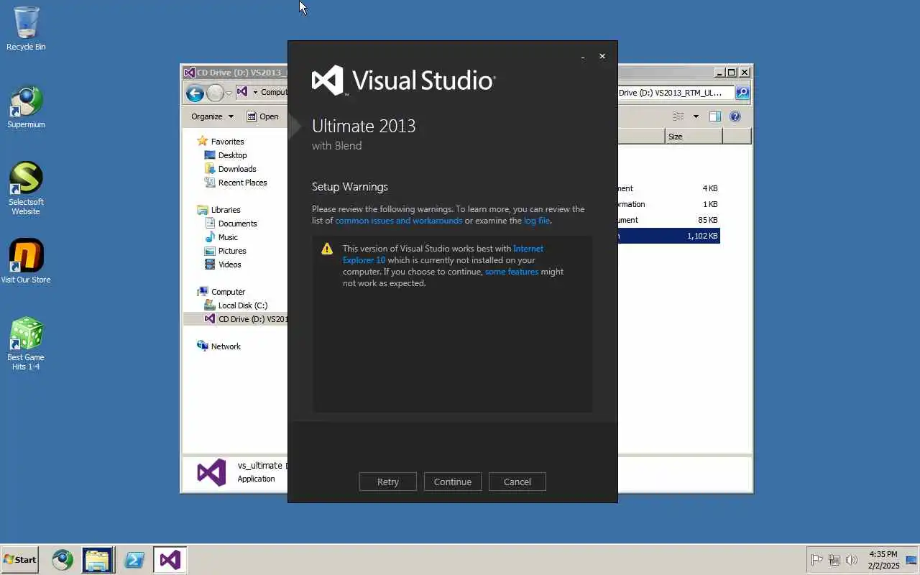Click the Explorer search input field
This screenshot has width=920, height=575.
[676, 93]
